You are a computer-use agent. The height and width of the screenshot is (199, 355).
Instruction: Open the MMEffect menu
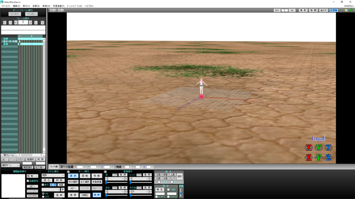[x=348, y=6]
